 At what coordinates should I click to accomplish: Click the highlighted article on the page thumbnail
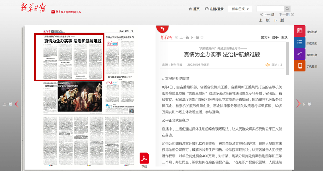point(69,57)
